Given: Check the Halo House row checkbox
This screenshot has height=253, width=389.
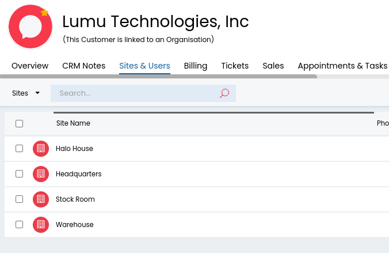Looking at the screenshot, I should pyautogui.click(x=19, y=149).
